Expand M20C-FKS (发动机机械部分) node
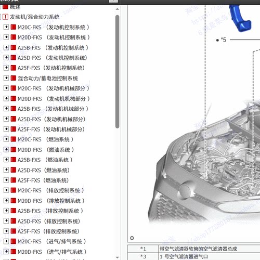The width and height of the screenshot is (260, 260). [x=6, y=88]
